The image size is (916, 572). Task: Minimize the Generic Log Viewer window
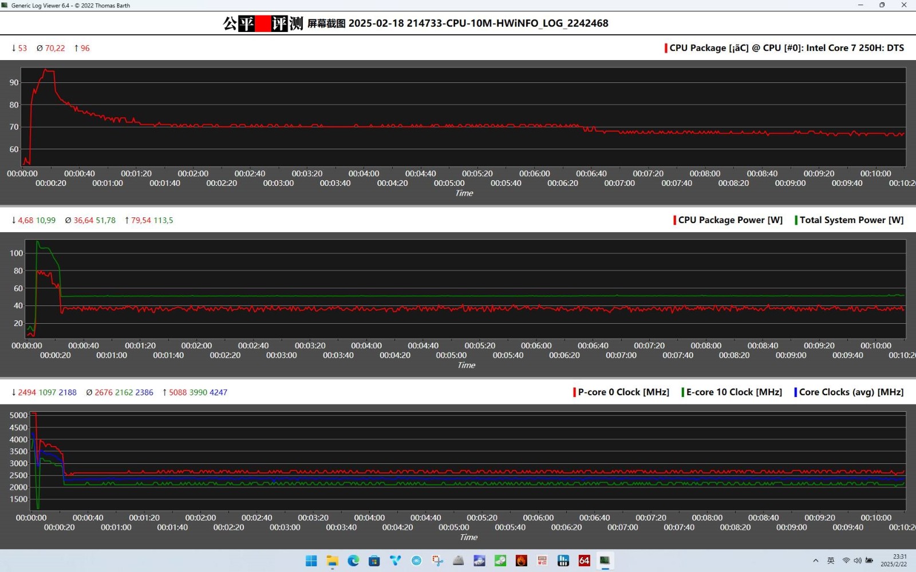point(860,5)
